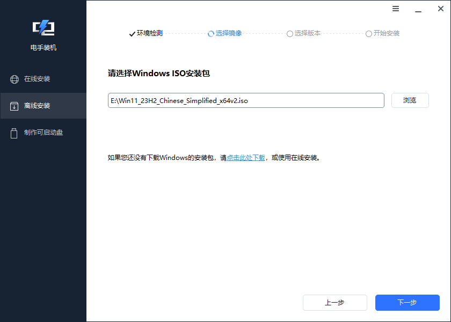Click the 离线安装 download icon

[x=14, y=106]
